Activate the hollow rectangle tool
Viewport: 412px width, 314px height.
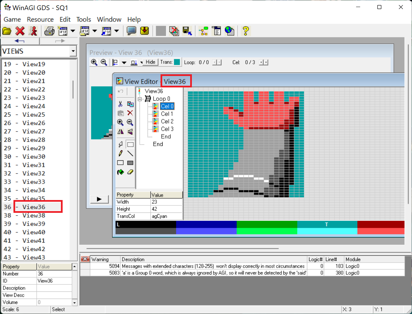coord(120,163)
